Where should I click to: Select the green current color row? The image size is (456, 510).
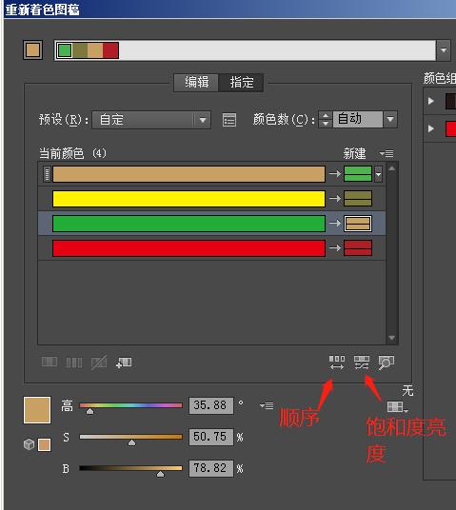(x=212, y=224)
